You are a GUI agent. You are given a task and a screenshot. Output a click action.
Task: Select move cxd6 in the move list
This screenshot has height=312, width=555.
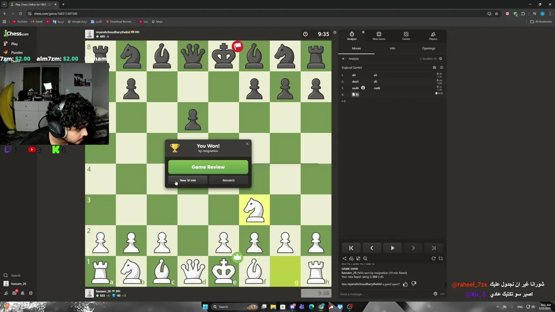pyautogui.click(x=377, y=88)
